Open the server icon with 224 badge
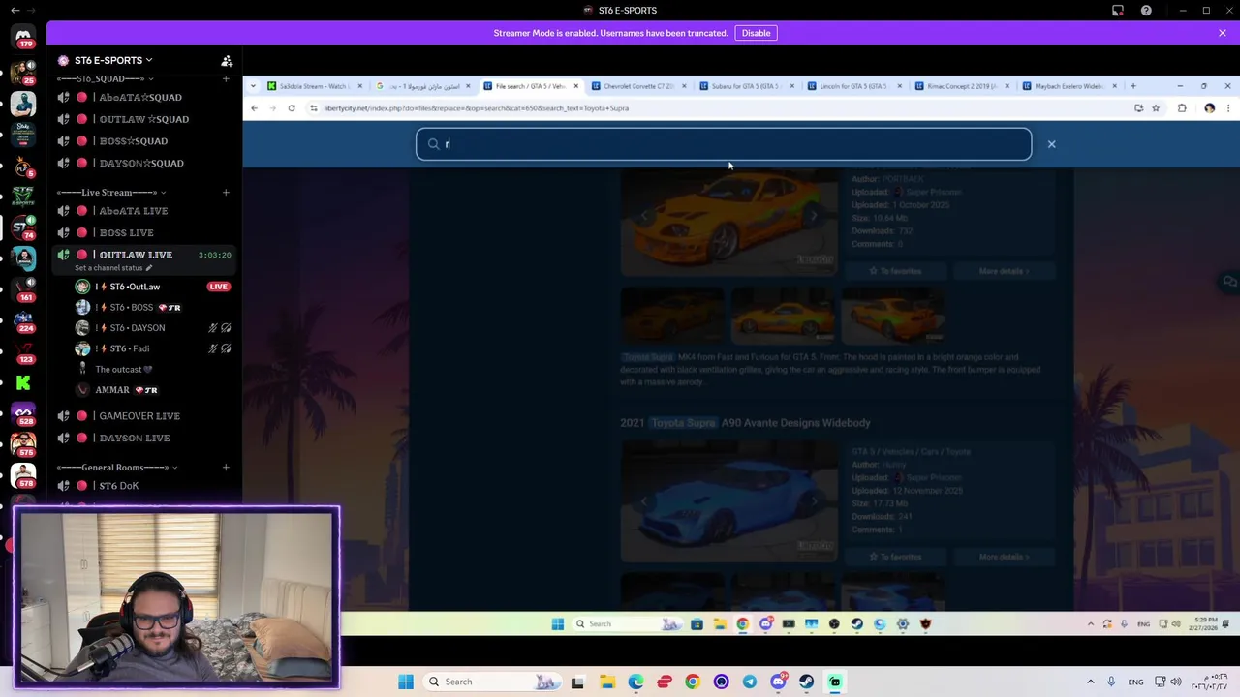This screenshot has height=697, width=1240. pyautogui.click(x=23, y=321)
